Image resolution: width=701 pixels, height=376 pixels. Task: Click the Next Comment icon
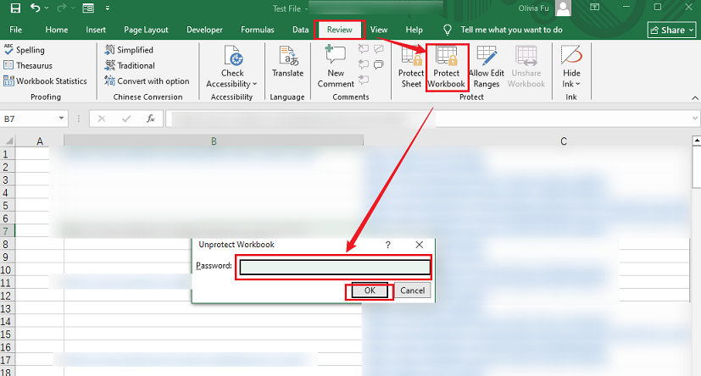tap(364, 80)
